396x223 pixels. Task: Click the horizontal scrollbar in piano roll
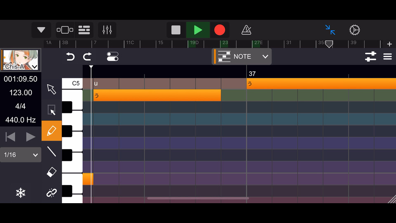click(198, 198)
